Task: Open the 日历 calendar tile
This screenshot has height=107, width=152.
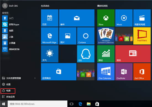Action: 50,18
